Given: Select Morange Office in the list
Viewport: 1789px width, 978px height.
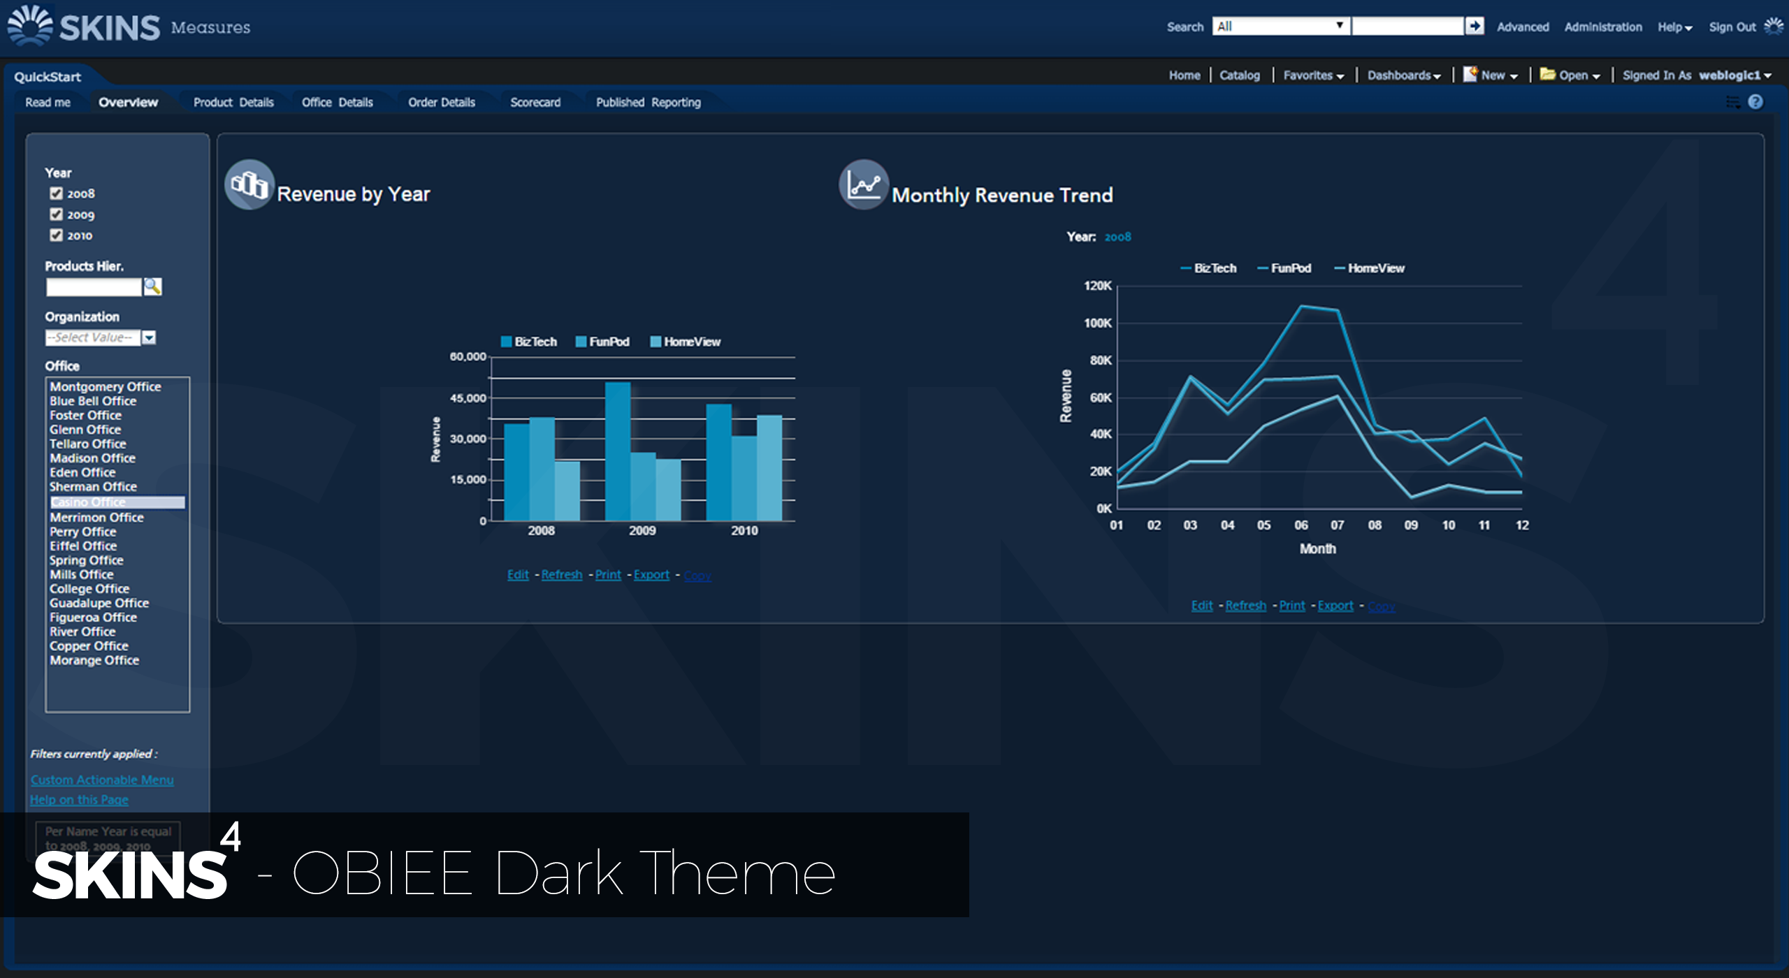Looking at the screenshot, I should 94,660.
